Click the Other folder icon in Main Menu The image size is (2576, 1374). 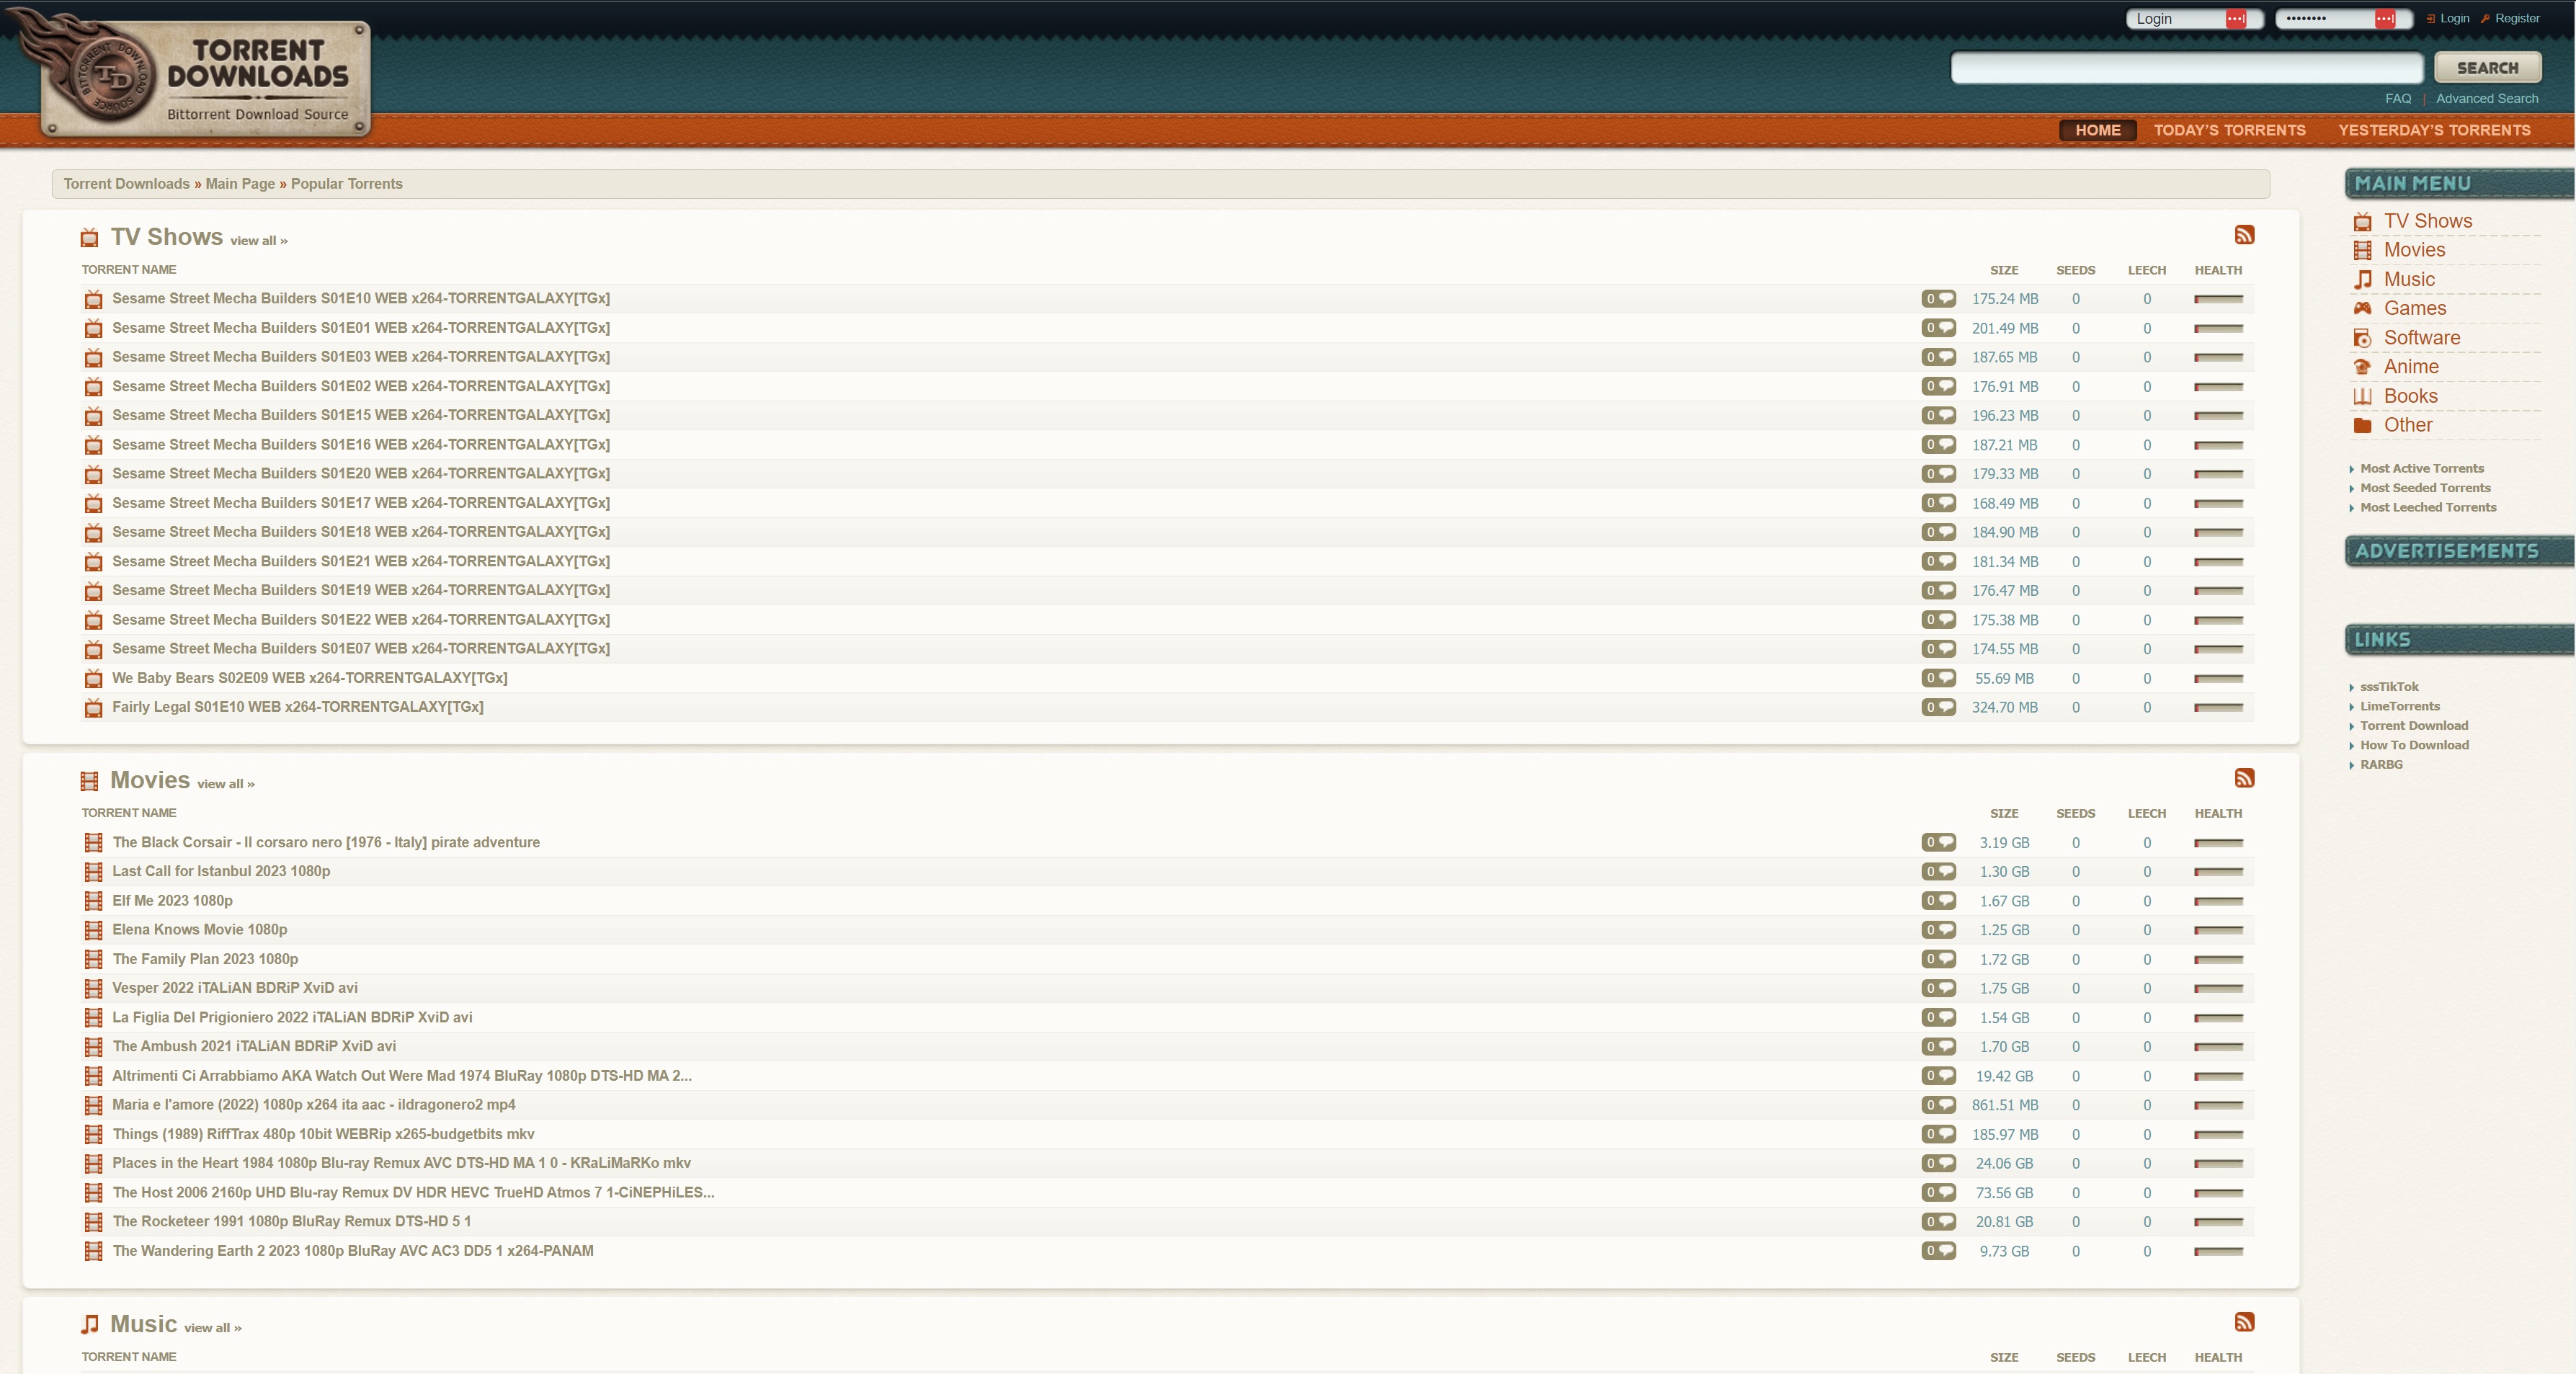[x=2362, y=425]
